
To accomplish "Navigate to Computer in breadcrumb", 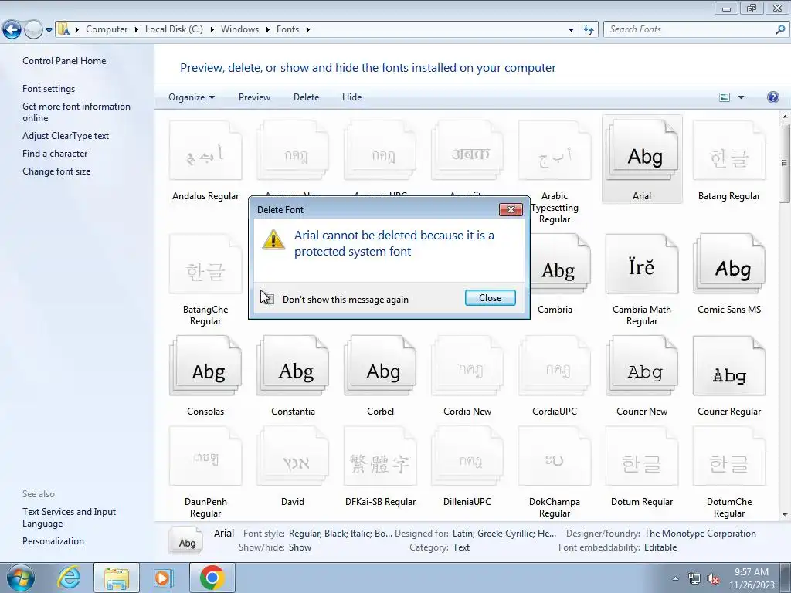I will 107,29.
